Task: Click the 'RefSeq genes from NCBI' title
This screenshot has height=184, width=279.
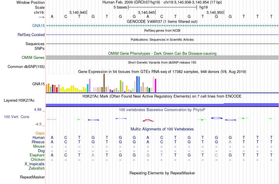Action: click(162, 30)
